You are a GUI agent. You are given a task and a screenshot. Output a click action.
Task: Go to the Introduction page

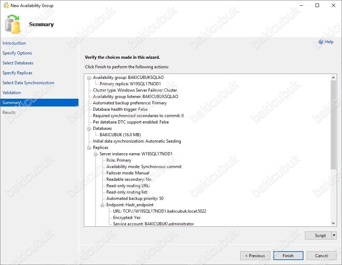pos(14,43)
